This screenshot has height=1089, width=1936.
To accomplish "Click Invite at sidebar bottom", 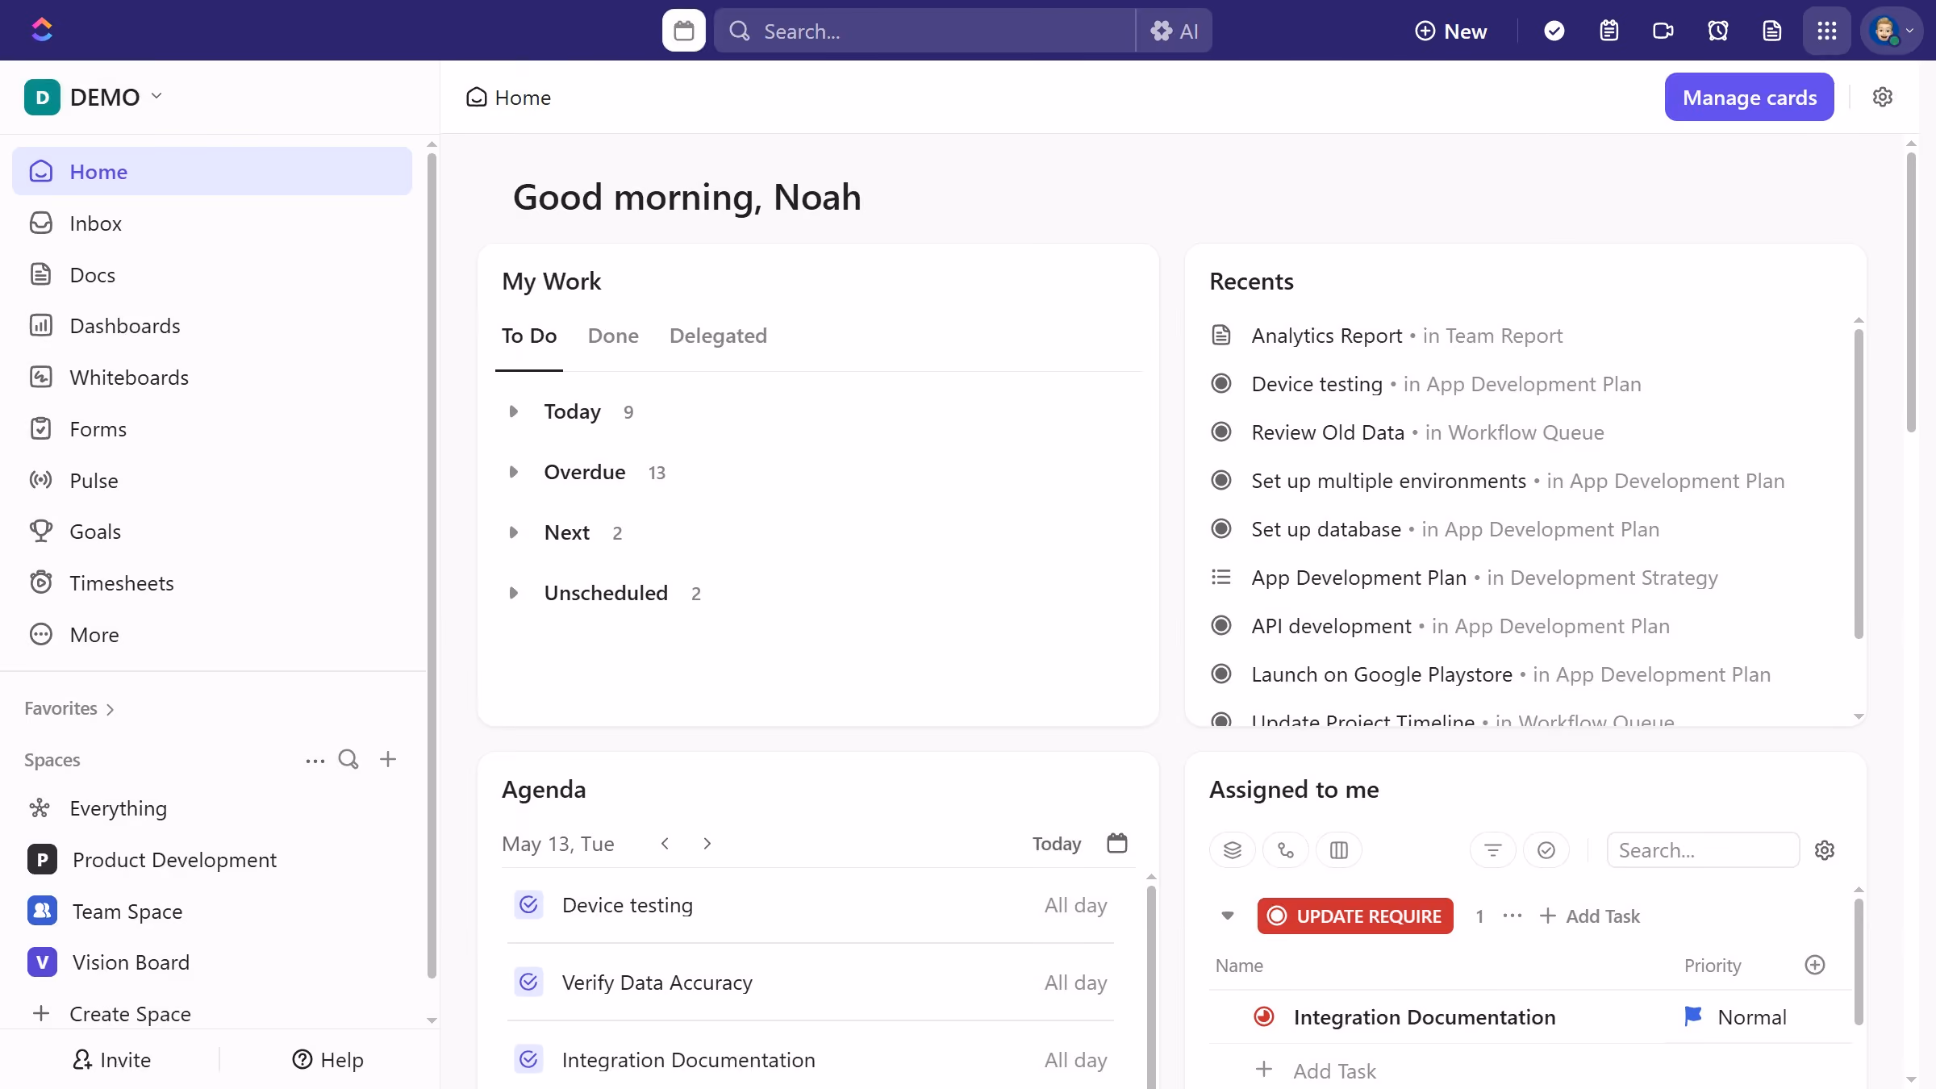I will 111,1059.
